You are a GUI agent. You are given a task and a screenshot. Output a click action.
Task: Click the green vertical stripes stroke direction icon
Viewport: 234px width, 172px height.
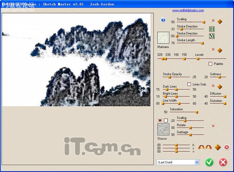point(212,29)
